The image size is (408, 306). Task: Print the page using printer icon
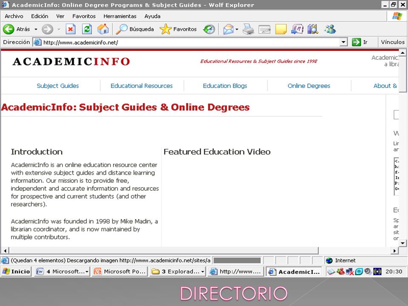(x=248, y=29)
